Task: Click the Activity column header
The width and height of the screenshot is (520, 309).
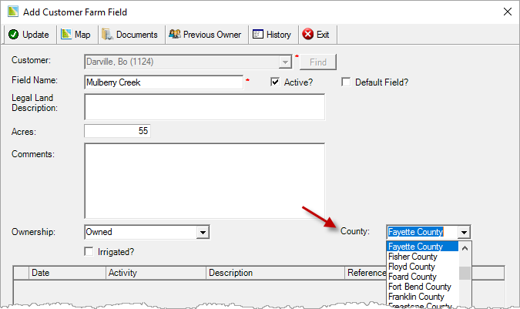Action: pyautogui.click(x=156, y=273)
